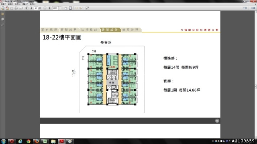The image size is (257, 144).
Task: Click the company name red text
Action: point(199,30)
